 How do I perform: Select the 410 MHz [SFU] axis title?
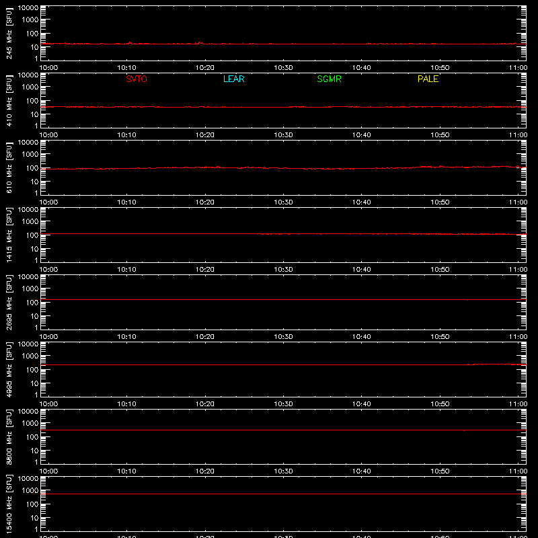[9, 100]
